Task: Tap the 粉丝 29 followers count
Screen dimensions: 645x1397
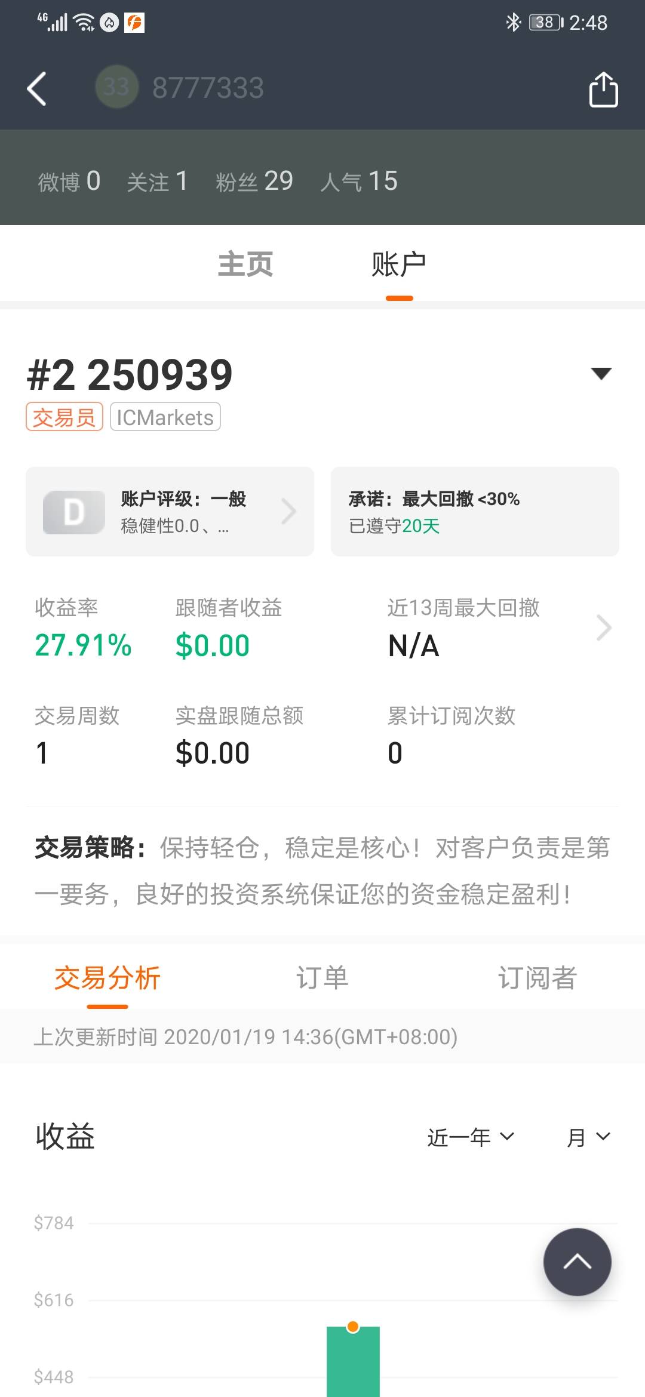Action: [x=254, y=181]
